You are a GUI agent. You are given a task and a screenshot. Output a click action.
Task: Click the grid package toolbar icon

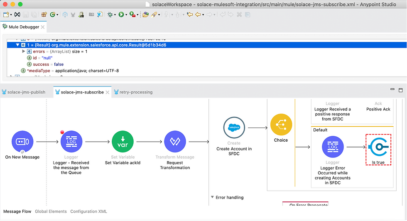[x=44, y=15]
